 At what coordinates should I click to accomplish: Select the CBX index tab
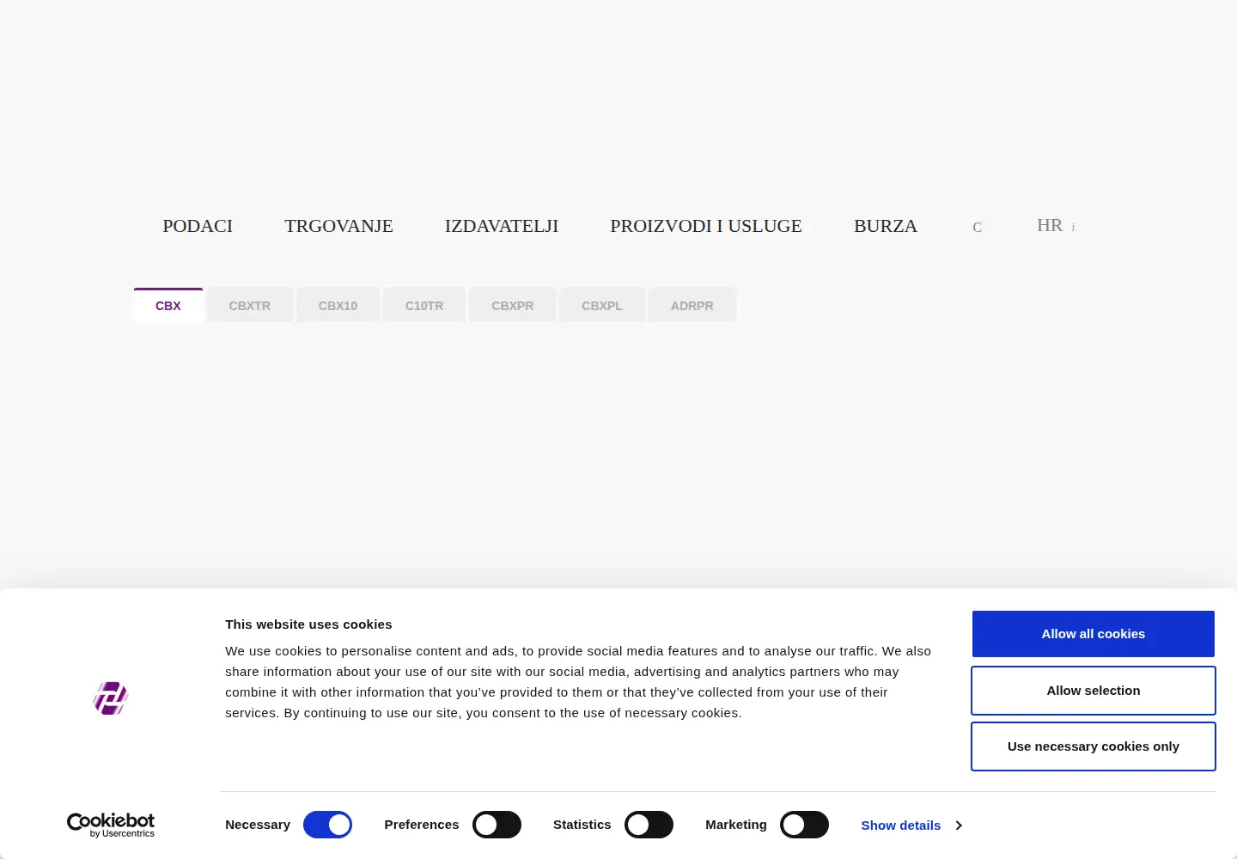pyautogui.click(x=168, y=305)
